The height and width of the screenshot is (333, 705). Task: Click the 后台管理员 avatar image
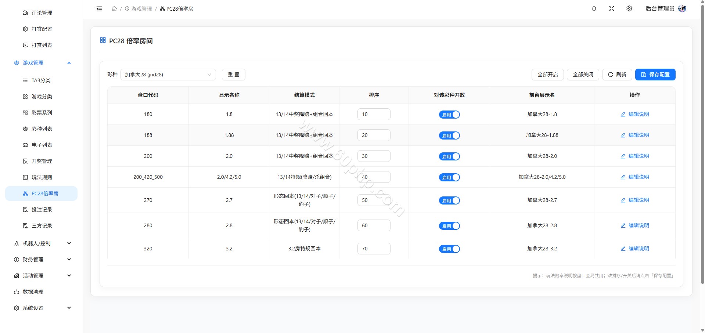click(x=682, y=8)
